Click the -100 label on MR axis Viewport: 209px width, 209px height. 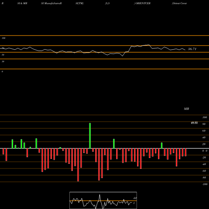pos(205,184)
